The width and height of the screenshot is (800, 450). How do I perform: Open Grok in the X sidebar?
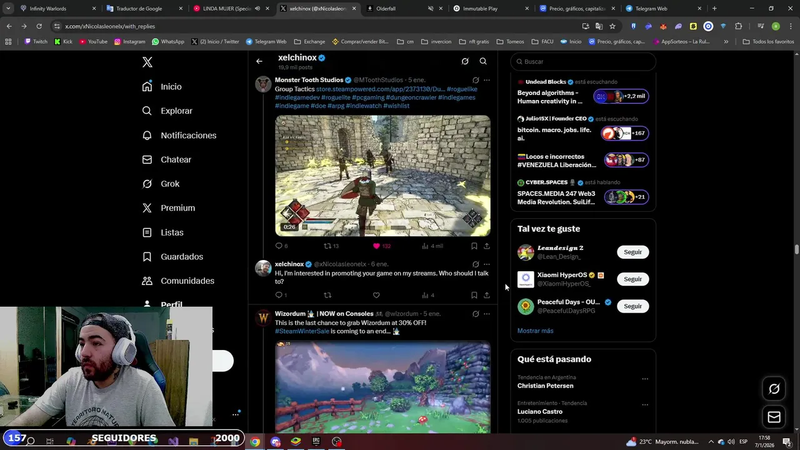pos(161,184)
